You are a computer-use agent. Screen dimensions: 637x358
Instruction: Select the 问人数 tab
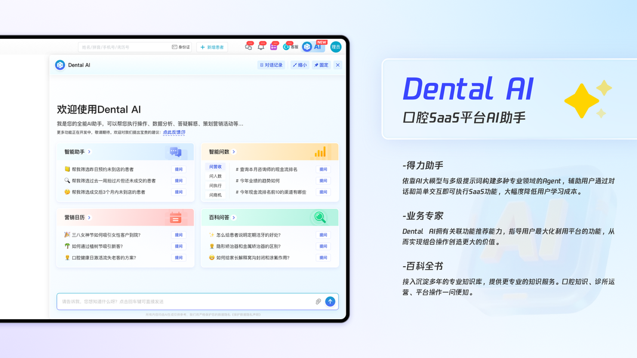pos(216,176)
